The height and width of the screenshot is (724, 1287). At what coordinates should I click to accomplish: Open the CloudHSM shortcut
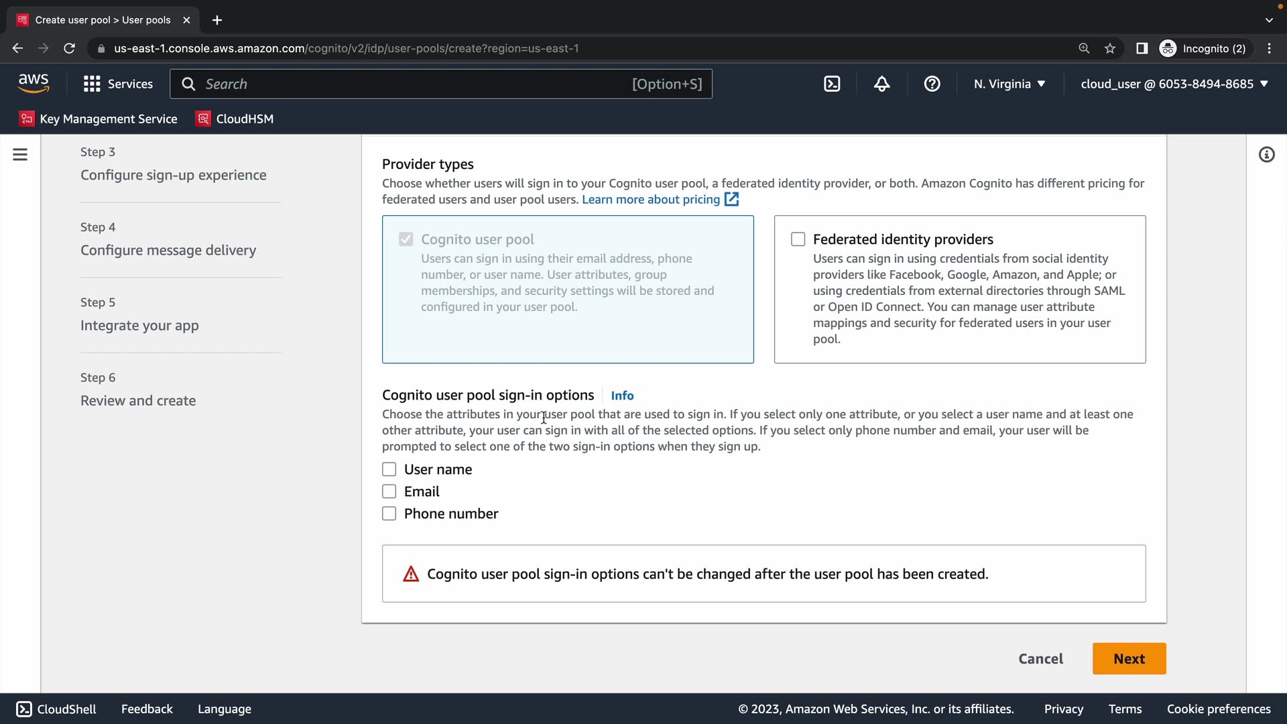tap(235, 119)
